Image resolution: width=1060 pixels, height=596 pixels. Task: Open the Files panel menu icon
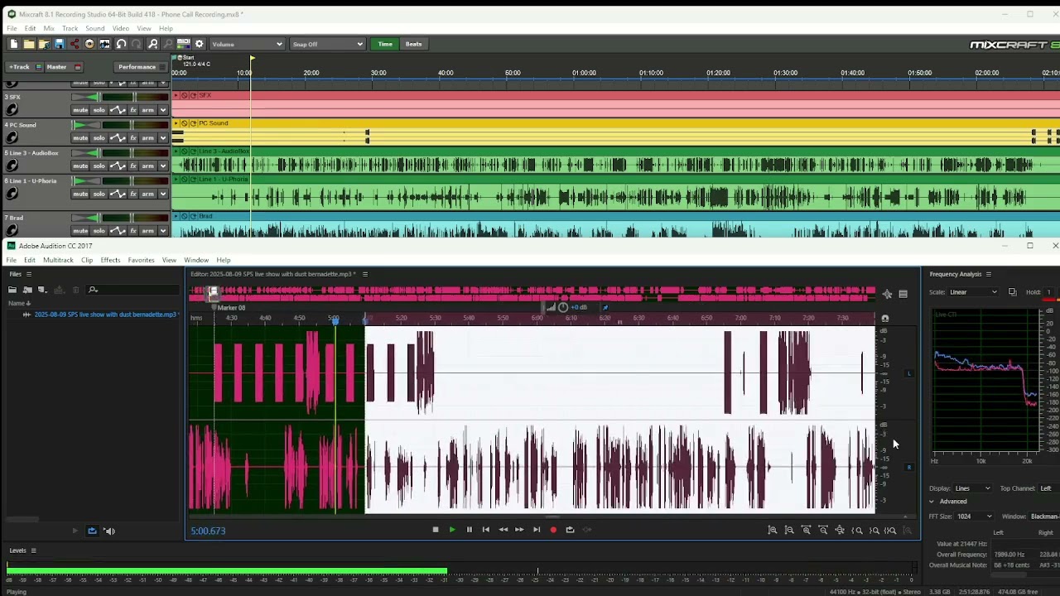point(29,274)
